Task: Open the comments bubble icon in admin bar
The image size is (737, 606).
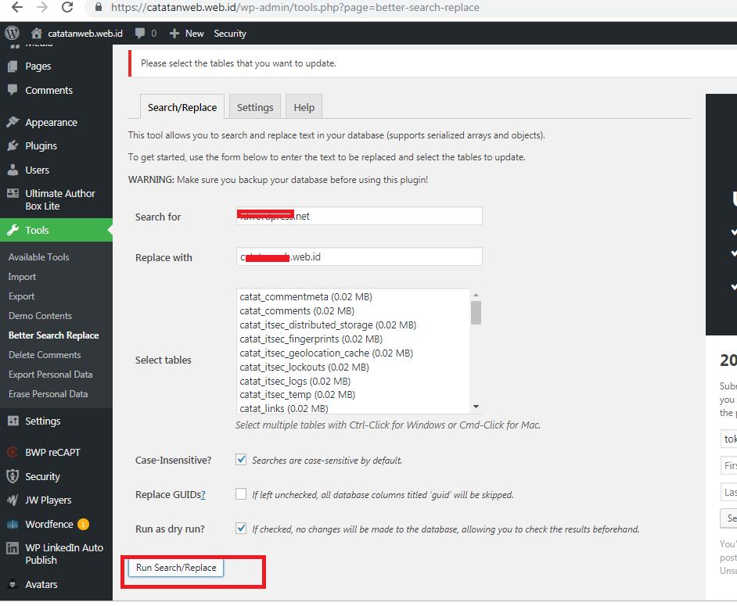Action: click(140, 34)
